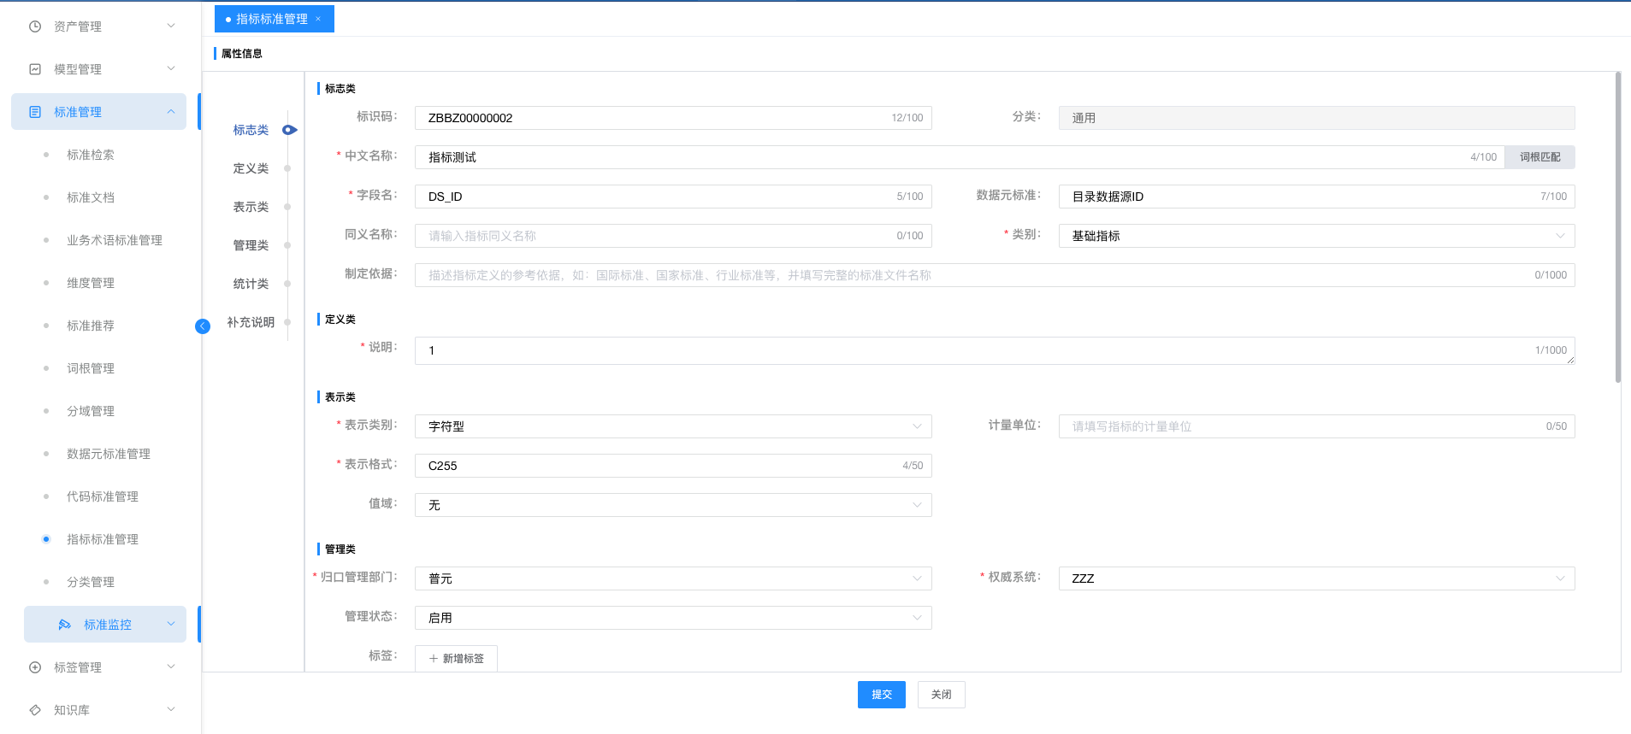This screenshot has width=1631, height=734.
Task: Click the 知识库 tag icon
Action: [x=35, y=710]
